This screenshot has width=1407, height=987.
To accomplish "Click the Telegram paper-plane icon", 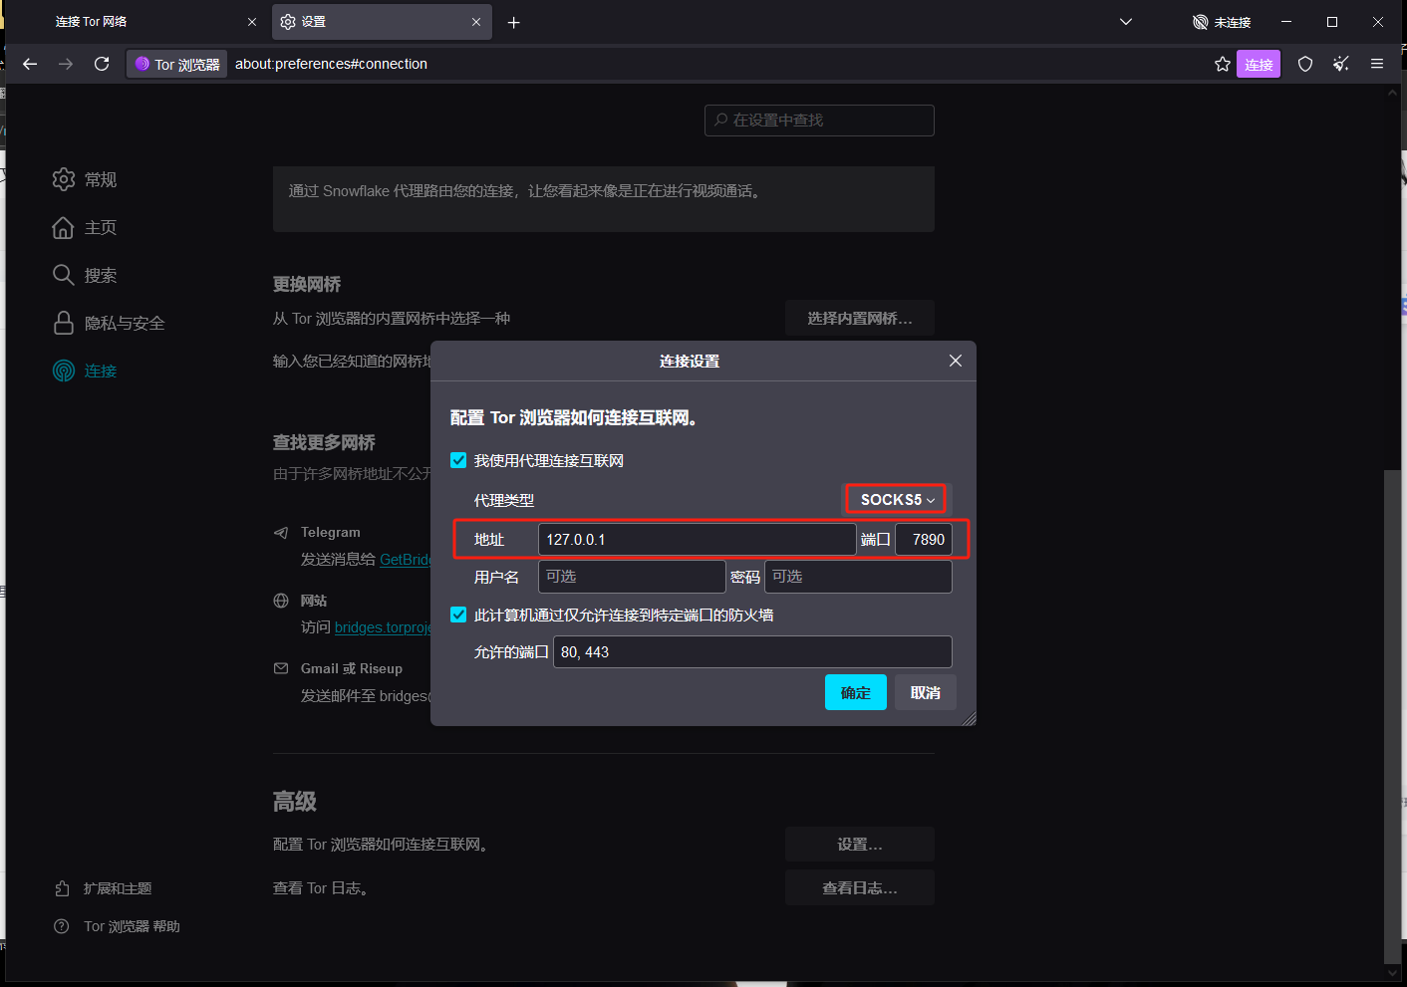I will point(281,533).
